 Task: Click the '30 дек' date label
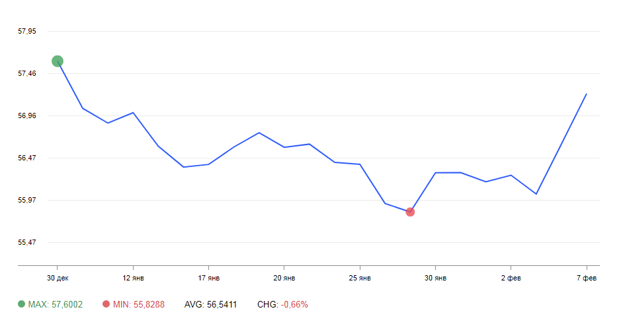(x=58, y=278)
